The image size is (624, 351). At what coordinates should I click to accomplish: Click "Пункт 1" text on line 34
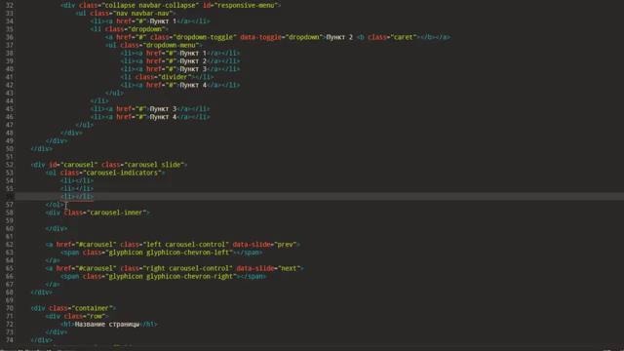tap(163, 21)
